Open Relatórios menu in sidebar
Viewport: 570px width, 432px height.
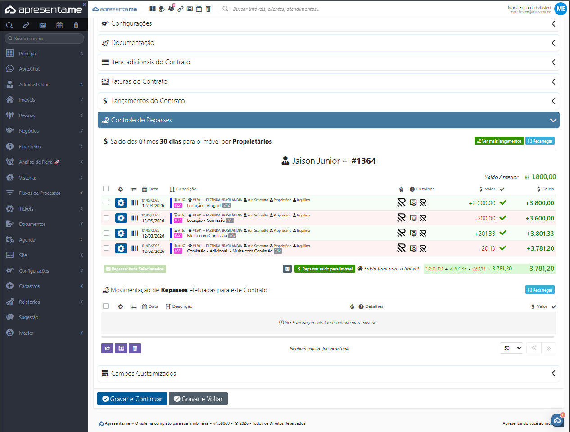[x=29, y=302]
